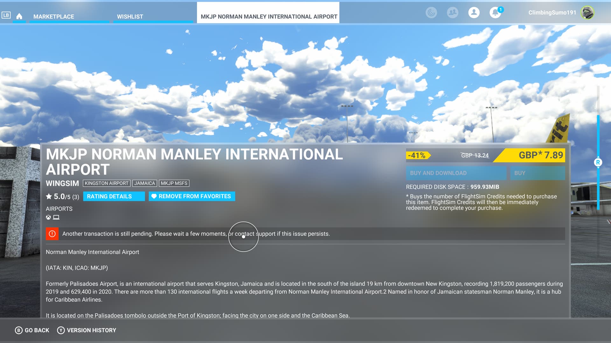
Task: Open the profile person icon
Action: (474, 13)
